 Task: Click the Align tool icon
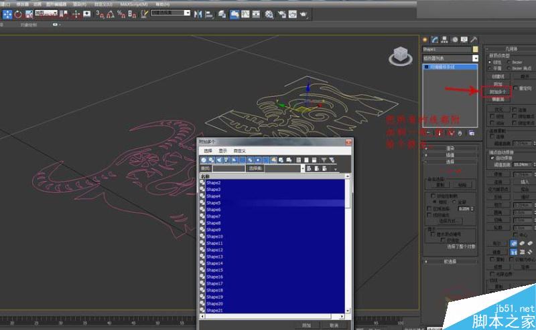(209, 14)
